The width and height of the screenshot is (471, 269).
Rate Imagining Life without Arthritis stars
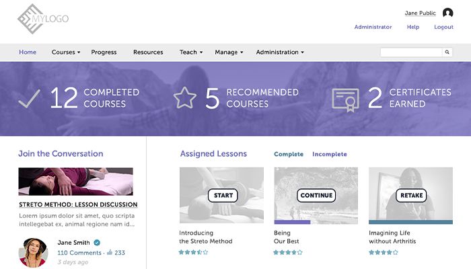point(384,252)
